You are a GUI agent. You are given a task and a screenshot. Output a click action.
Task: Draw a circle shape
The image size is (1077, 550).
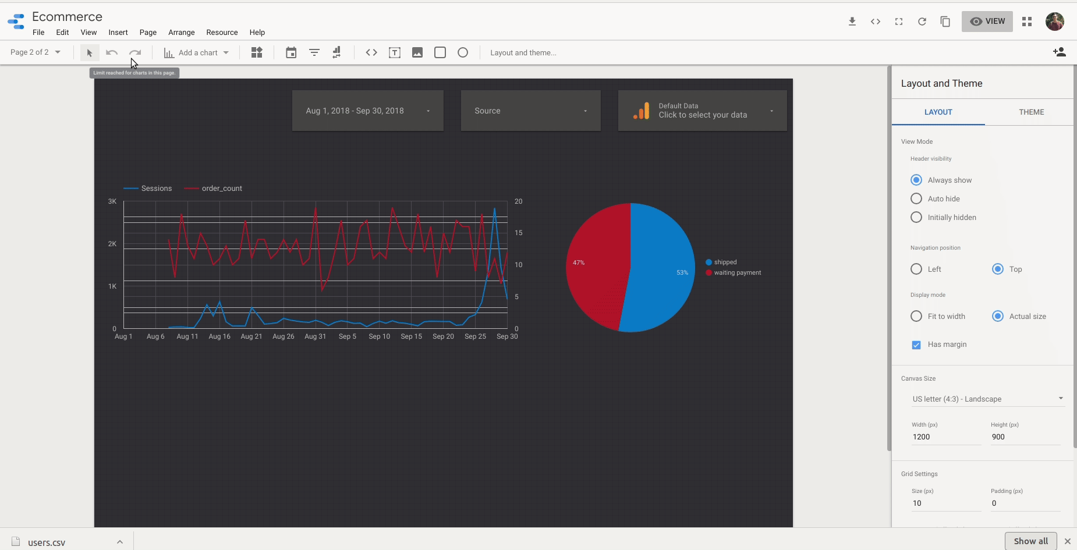[463, 53]
